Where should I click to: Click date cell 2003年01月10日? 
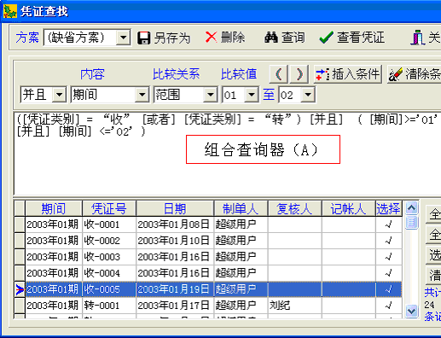(175, 241)
